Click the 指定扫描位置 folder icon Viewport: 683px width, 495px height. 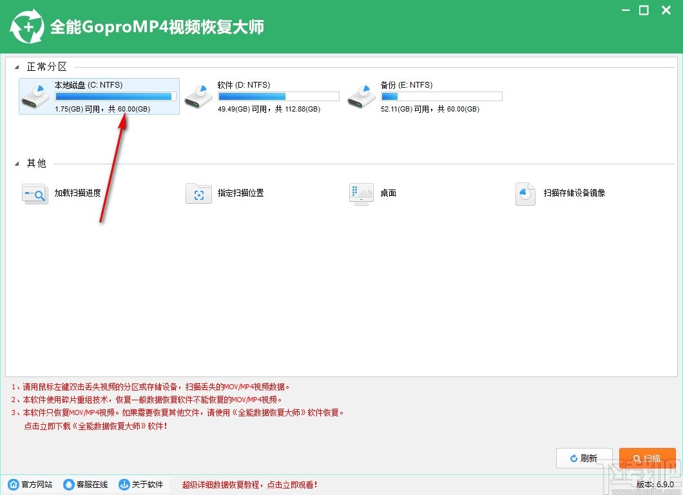point(198,193)
